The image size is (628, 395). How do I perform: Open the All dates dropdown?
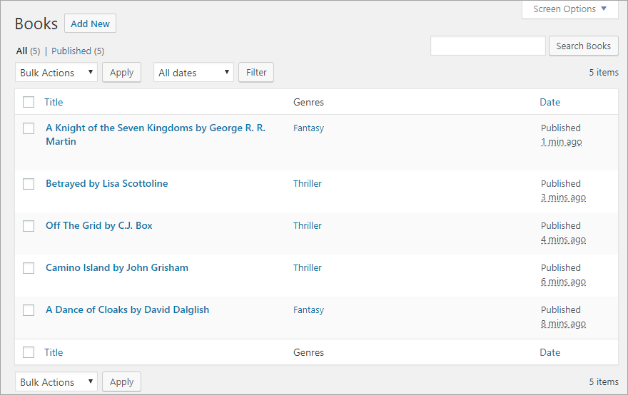point(193,73)
